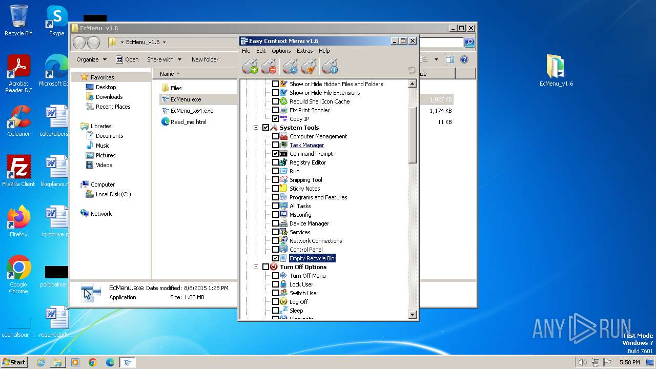
Task: Select Local Disk (C:) in navigation pane
Action: pos(113,194)
